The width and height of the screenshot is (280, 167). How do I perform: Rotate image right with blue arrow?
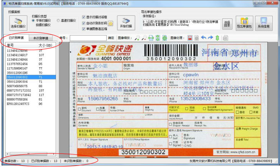coord(211,38)
